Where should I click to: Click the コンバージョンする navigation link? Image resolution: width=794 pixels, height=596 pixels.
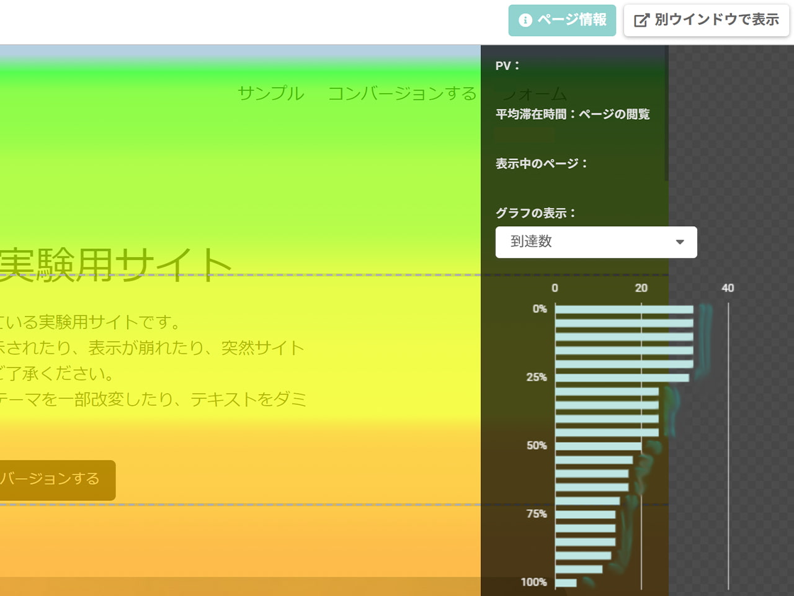coord(402,93)
